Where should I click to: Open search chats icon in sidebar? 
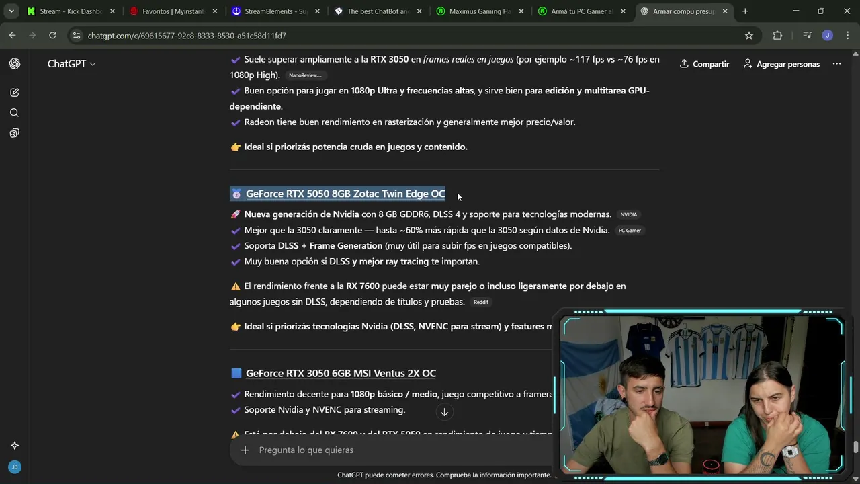(15, 112)
